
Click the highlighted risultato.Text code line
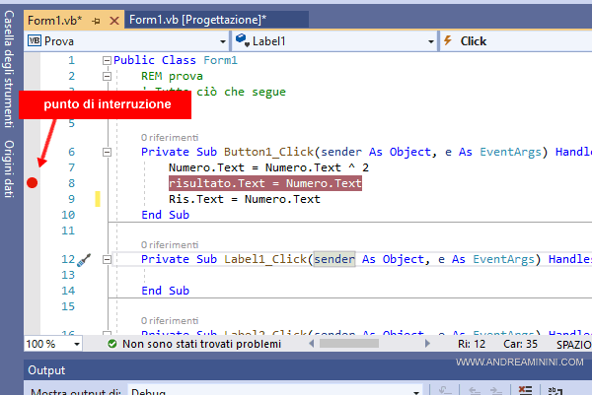[x=265, y=184]
